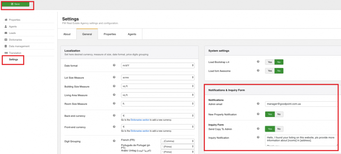Click the Dictionaries list icon in sidebar
341x154 pixels.
pyautogui.click(x=6, y=40)
